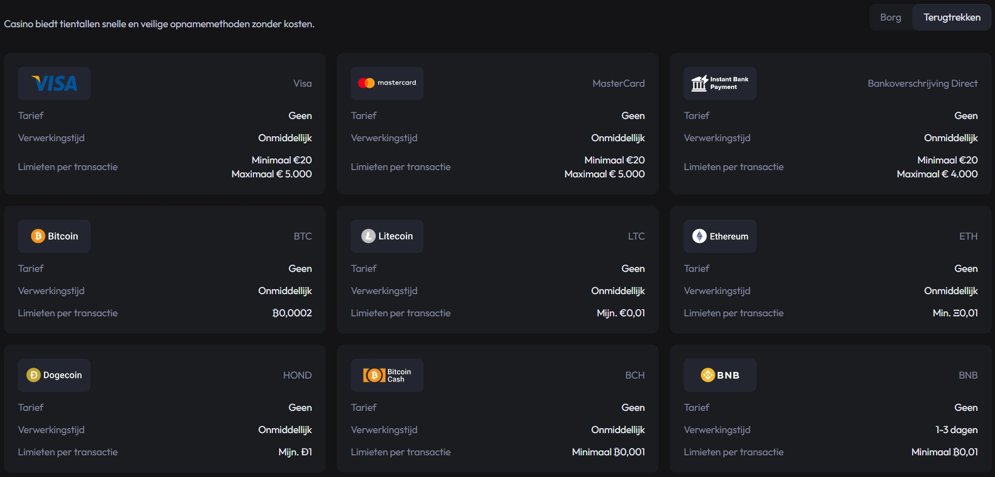Click 'Tarief' label in BNB card

[x=697, y=408]
